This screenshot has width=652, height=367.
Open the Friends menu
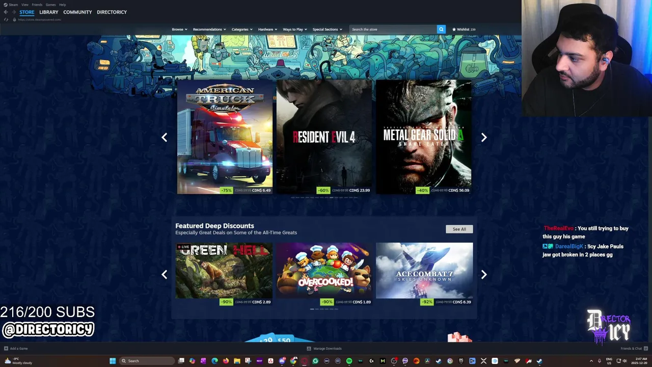tap(37, 5)
